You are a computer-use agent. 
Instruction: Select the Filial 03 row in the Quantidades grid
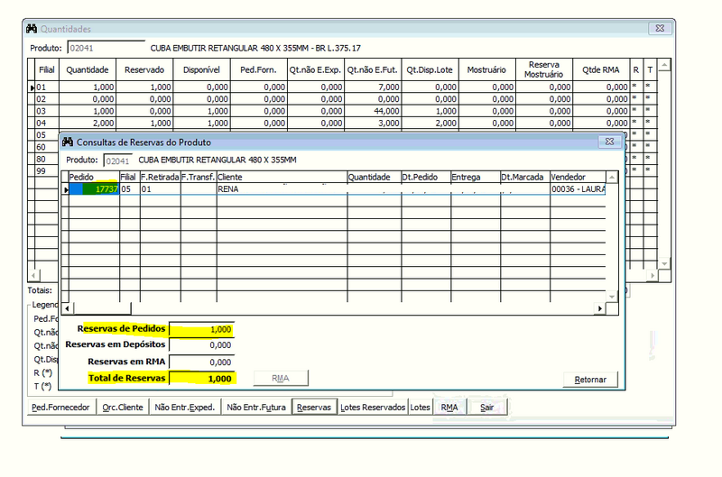[x=342, y=111]
